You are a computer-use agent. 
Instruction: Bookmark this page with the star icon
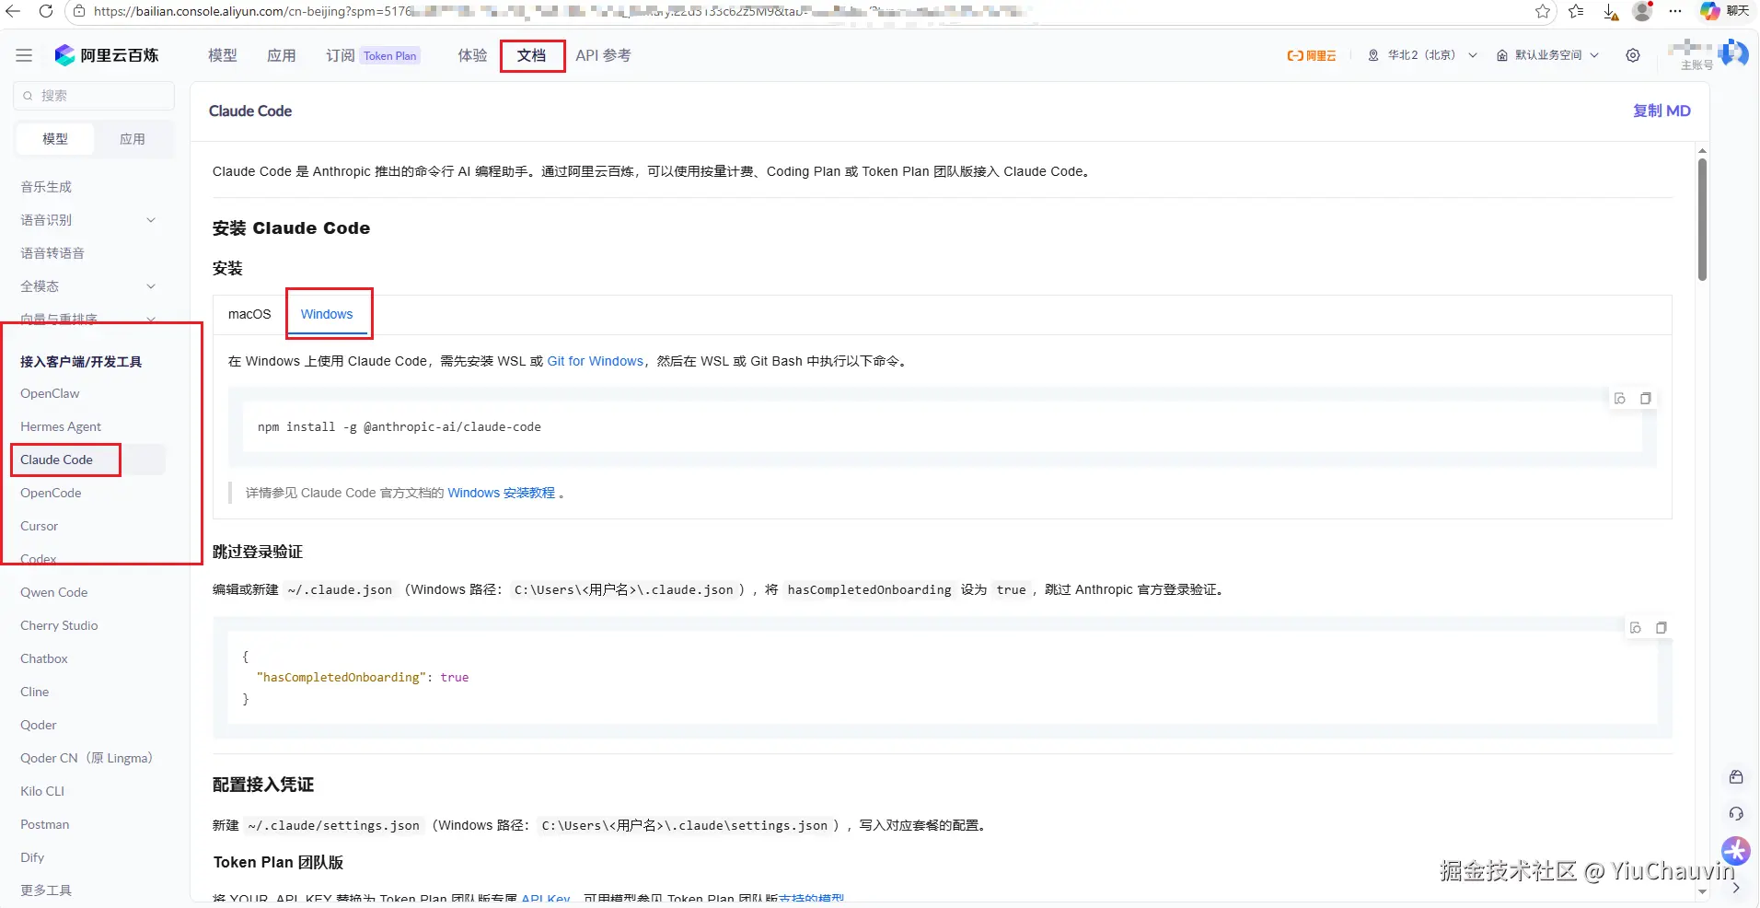1543,11
